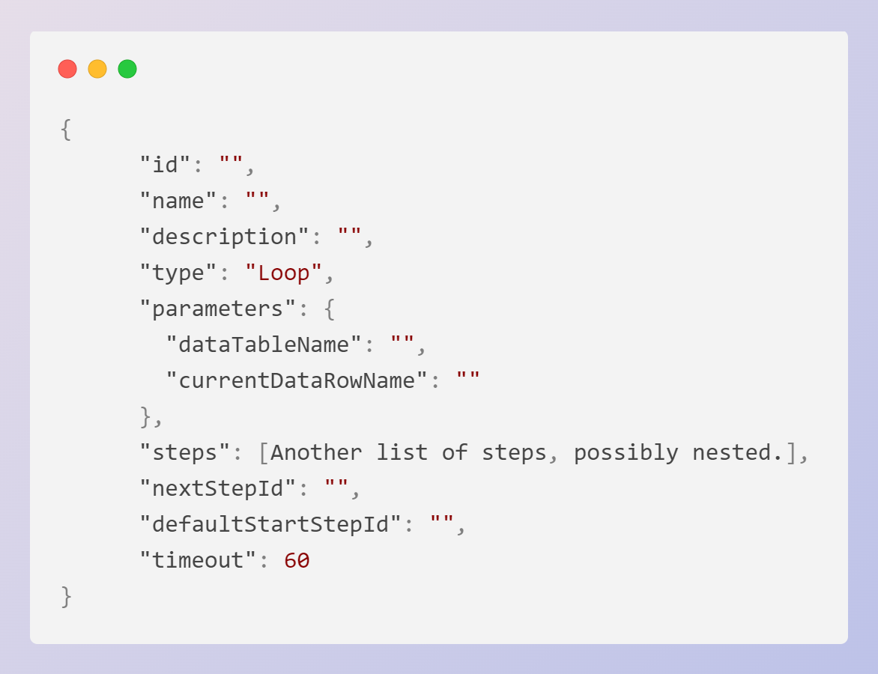Select the "description" key

pos(225,237)
